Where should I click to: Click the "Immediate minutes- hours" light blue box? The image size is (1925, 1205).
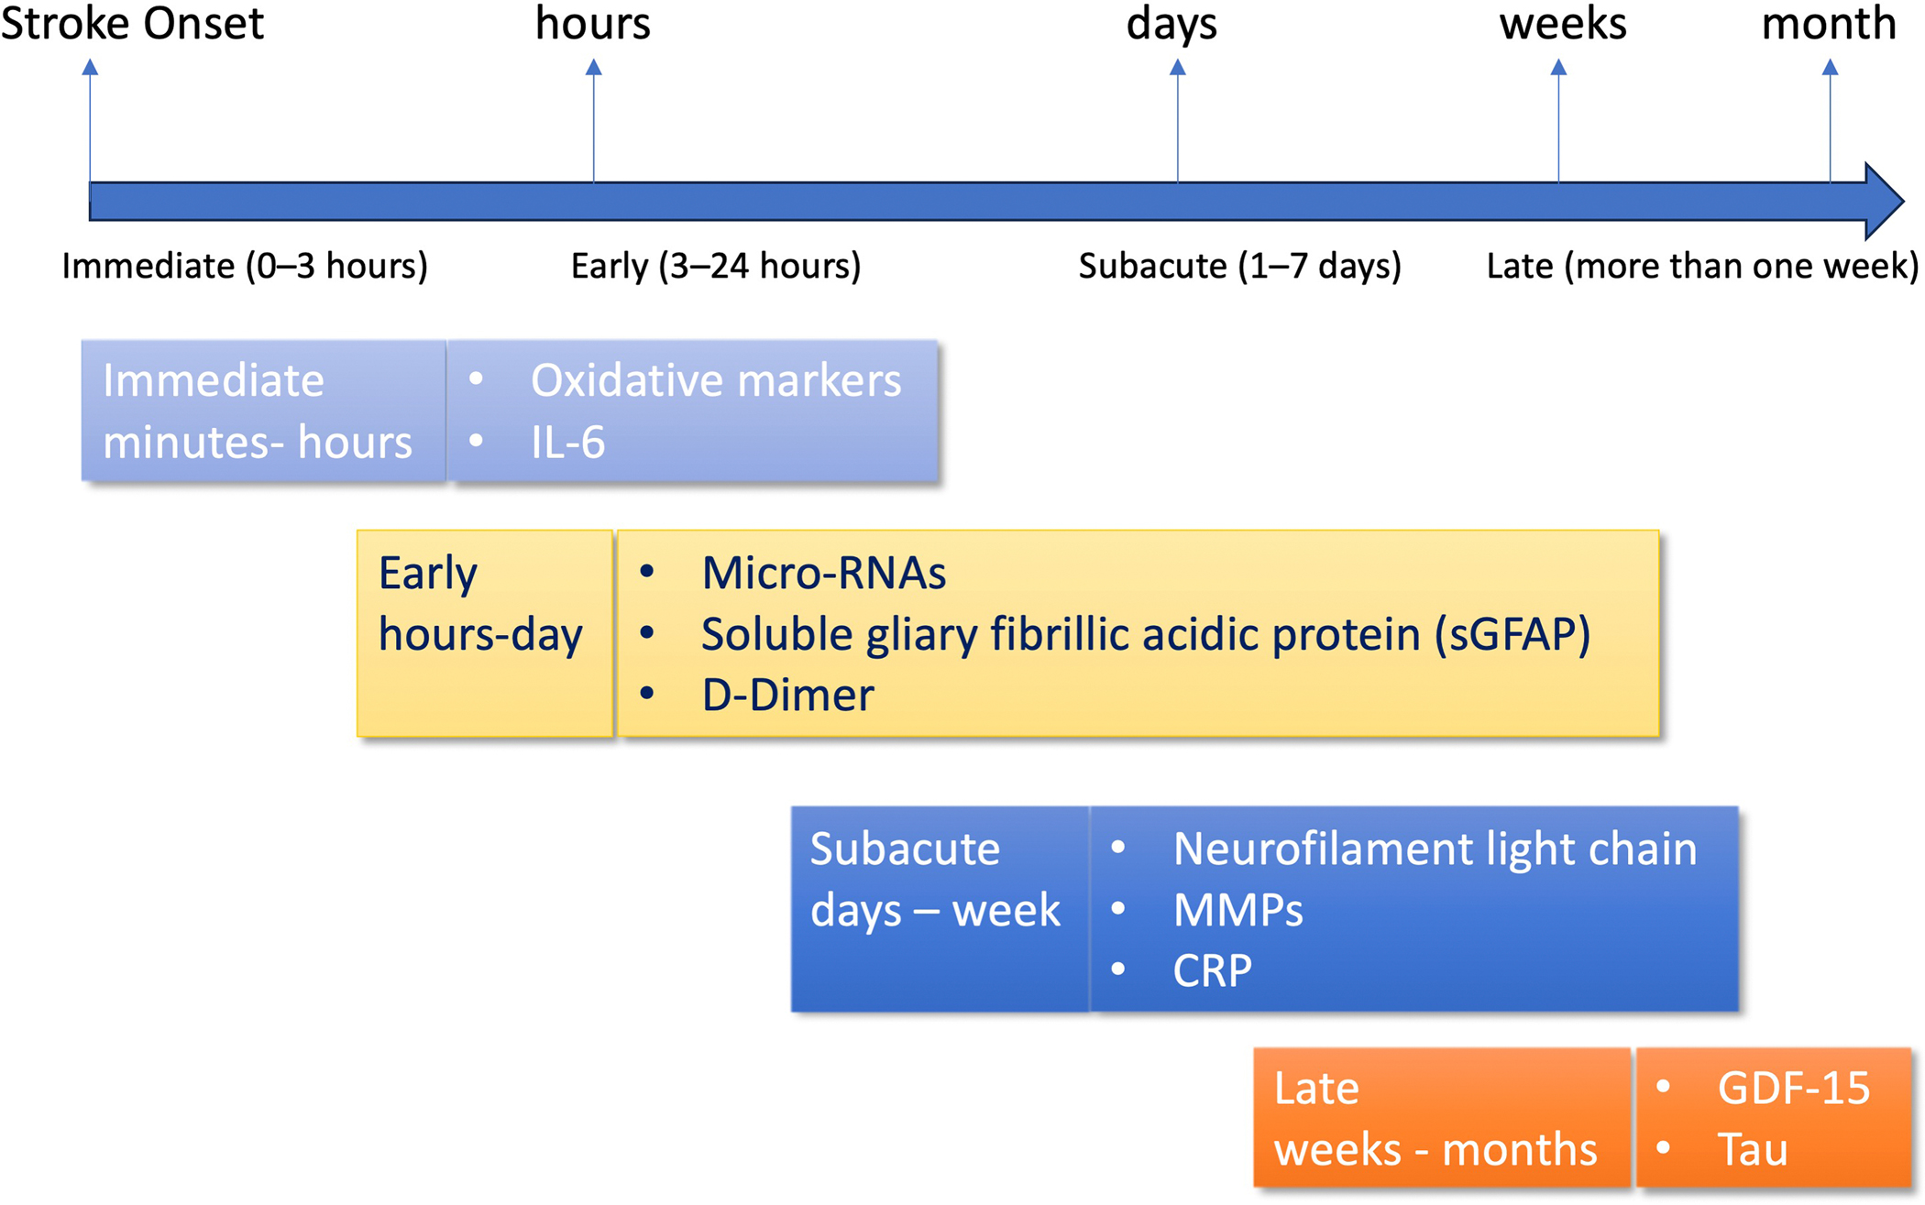coord(263,411)
